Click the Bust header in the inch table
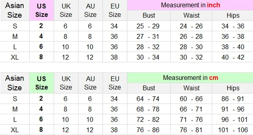Screen dimensions: 253x135 tap(149, 15)
